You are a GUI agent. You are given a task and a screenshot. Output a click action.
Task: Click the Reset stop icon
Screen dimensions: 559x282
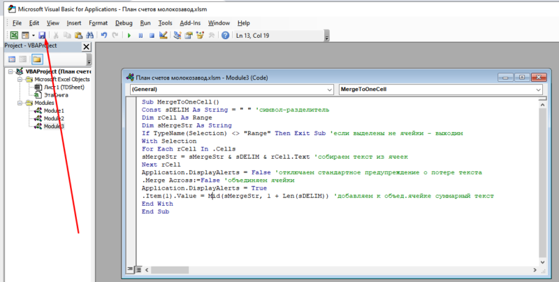click(152, 36)
